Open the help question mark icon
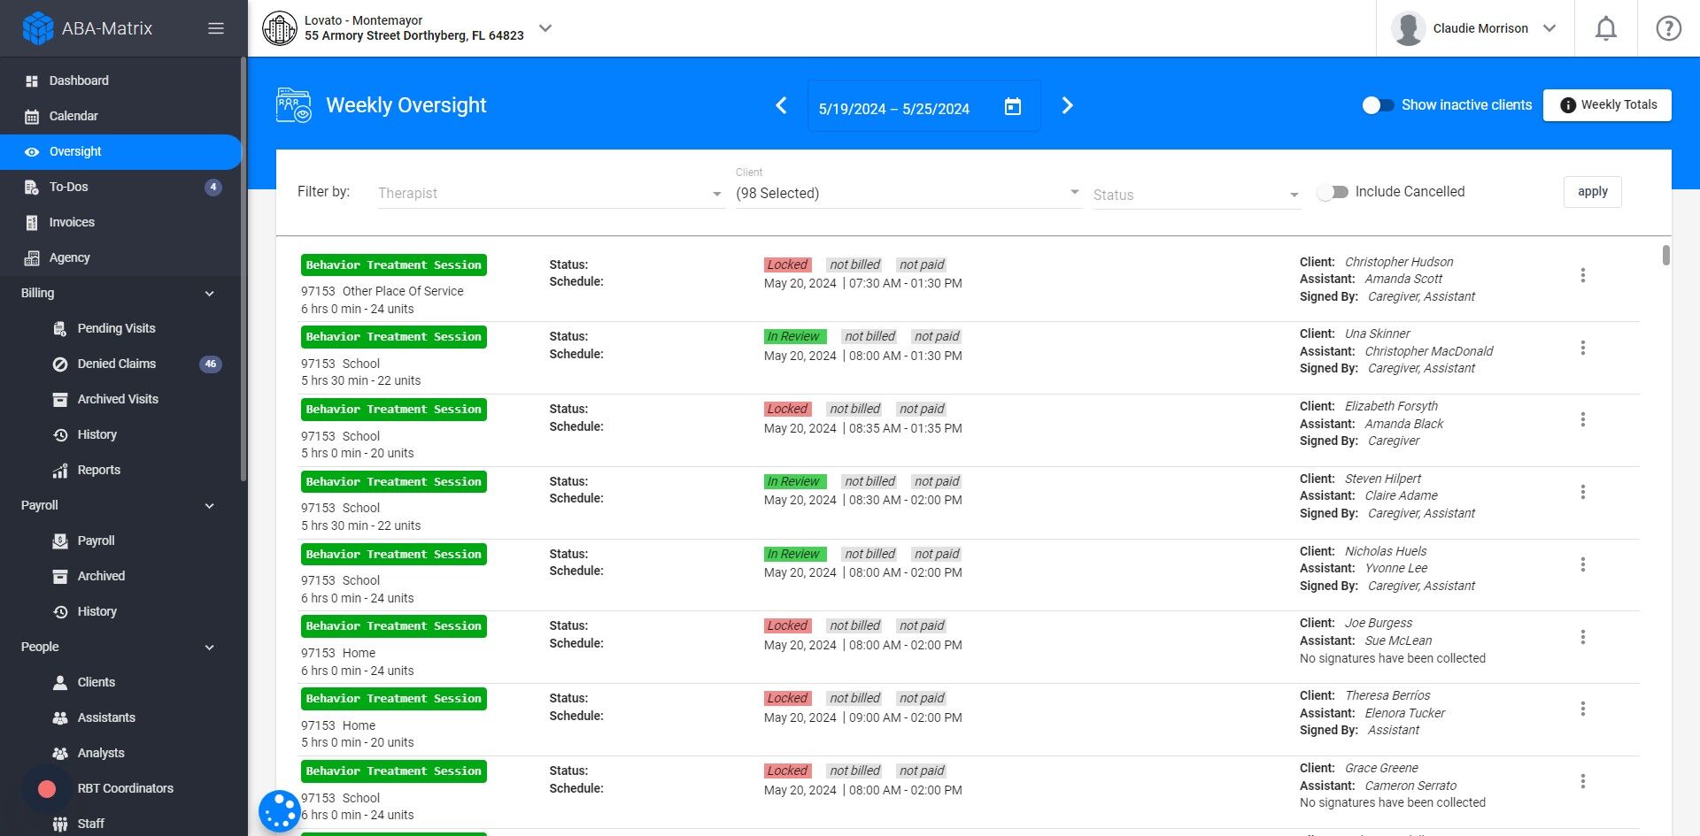This screenshot has width=1700, height=836. coord(1668,28)
